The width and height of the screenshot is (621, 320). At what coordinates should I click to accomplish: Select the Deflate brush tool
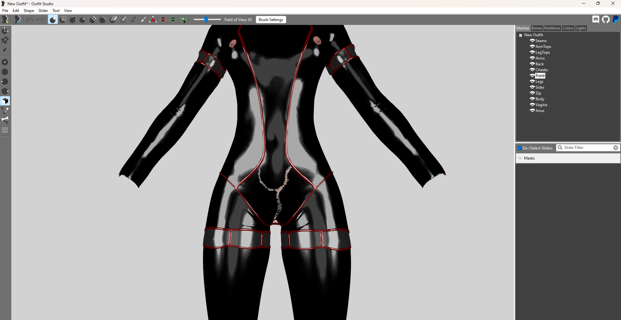(x=83, y=20)
